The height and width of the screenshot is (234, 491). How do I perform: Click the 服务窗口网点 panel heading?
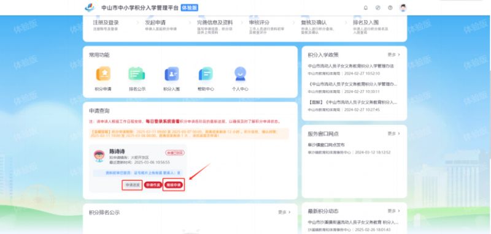coord(323,134)
